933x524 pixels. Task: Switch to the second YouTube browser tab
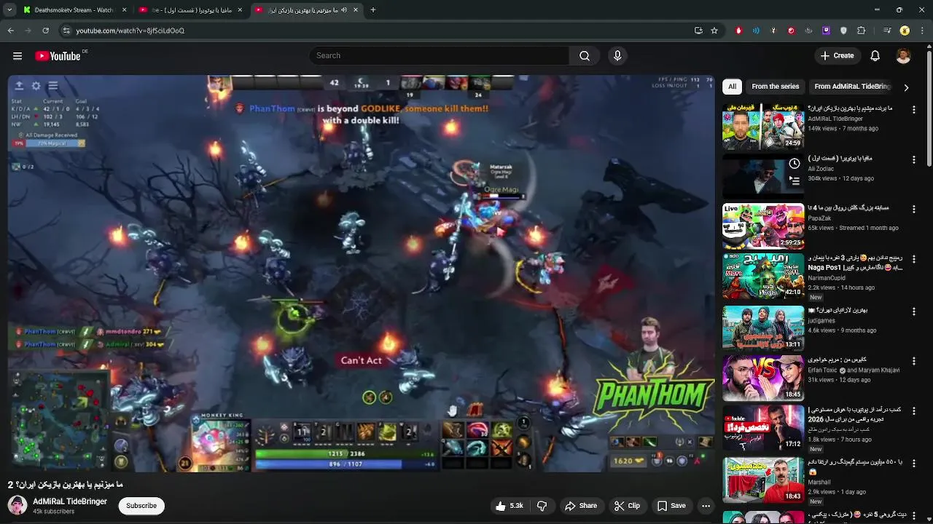(191, 10)
